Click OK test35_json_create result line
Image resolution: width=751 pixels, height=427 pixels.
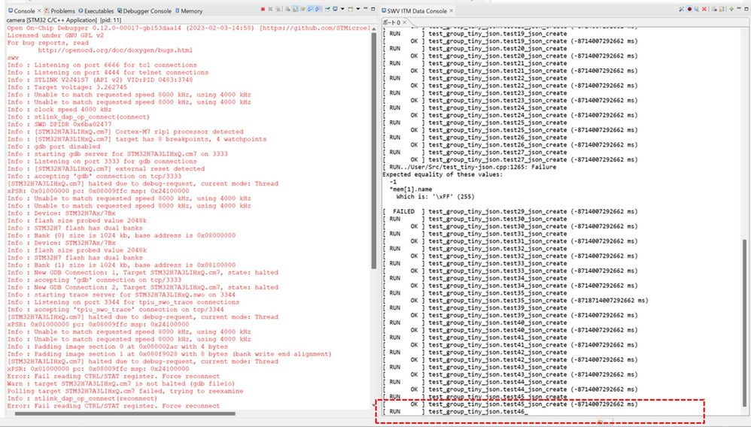click(515, 300)
